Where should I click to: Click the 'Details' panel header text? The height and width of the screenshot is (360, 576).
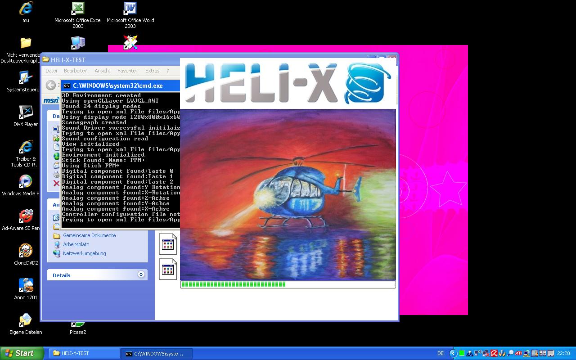pos(62,275)
